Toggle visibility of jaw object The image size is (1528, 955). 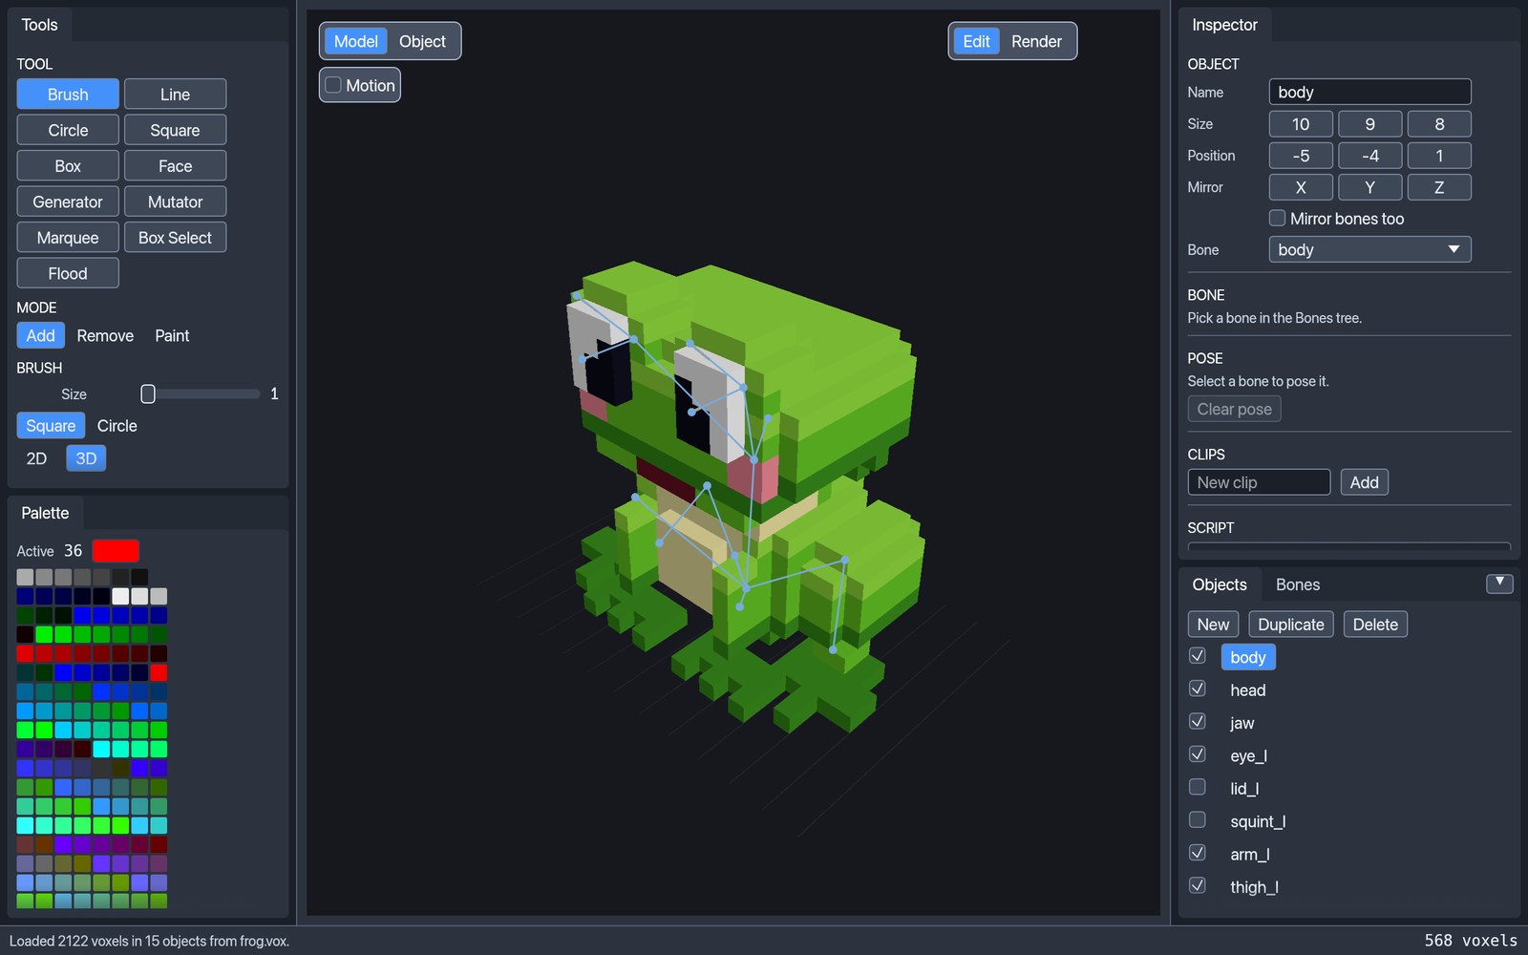[1197, 721]
